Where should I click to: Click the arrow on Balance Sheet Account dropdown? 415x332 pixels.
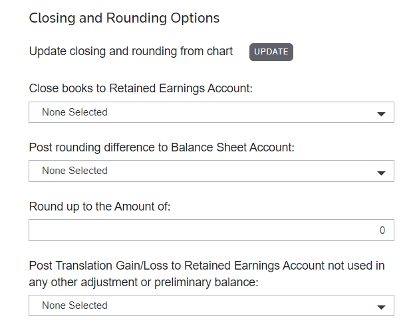[x=381, y=172]
